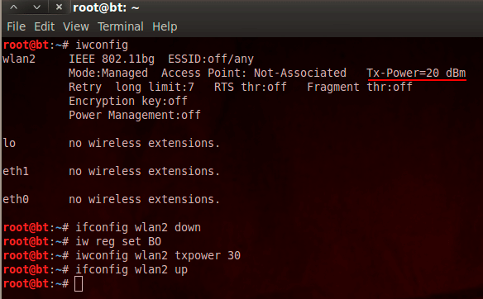Click the 'iw reg set BO' command line

[x=118, y=241]
